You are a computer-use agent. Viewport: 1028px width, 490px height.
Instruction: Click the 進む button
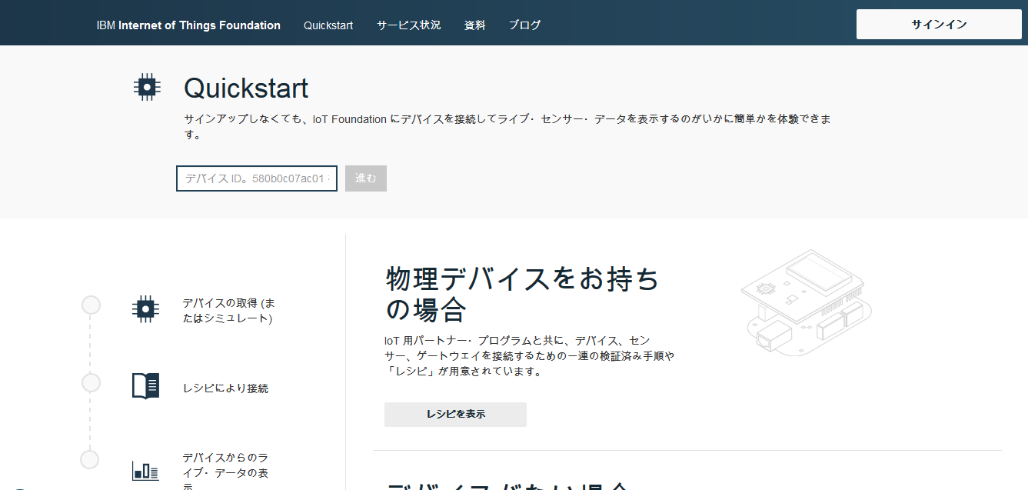pos(366,178)
